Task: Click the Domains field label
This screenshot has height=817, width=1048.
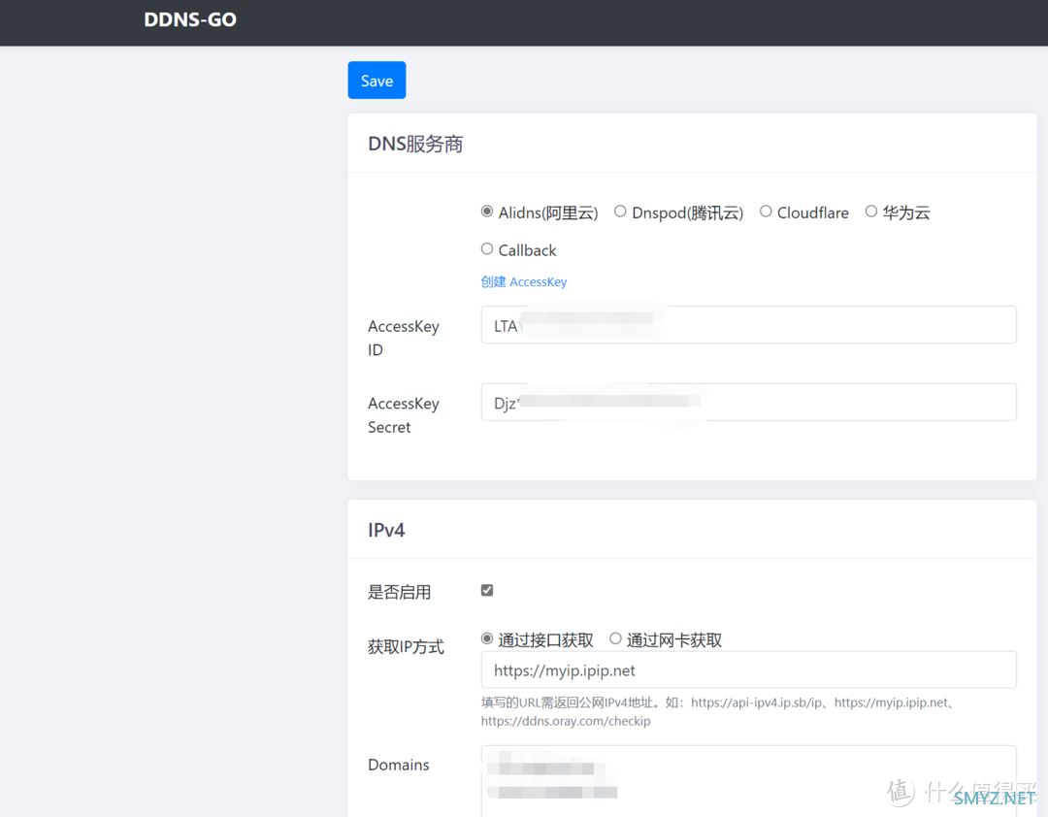Action: pos(398,765)
